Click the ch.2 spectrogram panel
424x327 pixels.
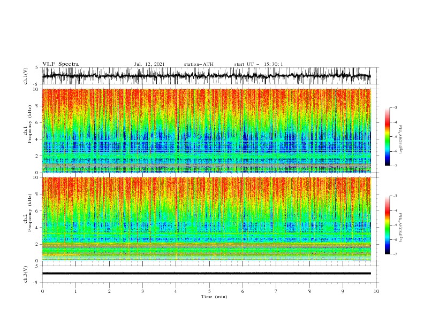point(206,219)
